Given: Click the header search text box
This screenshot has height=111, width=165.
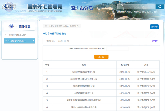Looking at the screenshot, I should click(136, 7).
